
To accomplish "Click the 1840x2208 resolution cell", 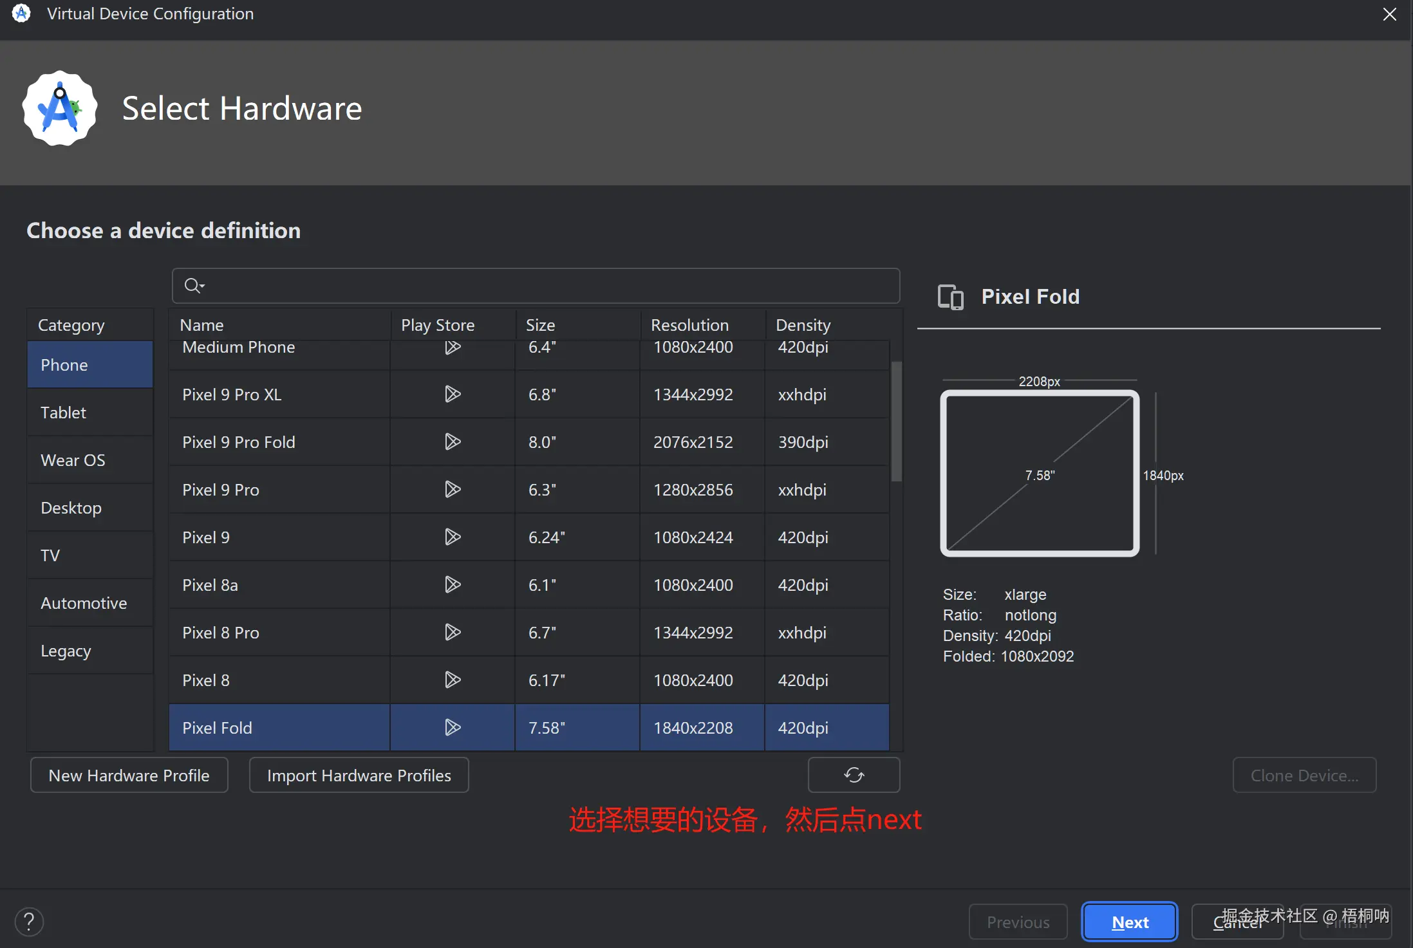I will click(x=702, y=728).
